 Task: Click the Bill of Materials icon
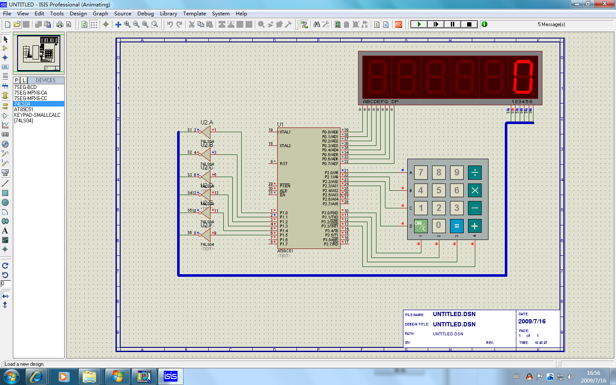377,24
